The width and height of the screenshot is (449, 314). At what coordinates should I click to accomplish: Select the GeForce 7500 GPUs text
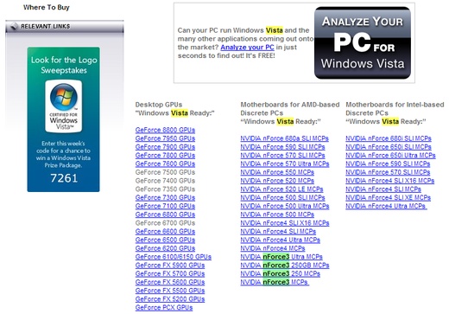pyautogui.click(x=165, y=172)
